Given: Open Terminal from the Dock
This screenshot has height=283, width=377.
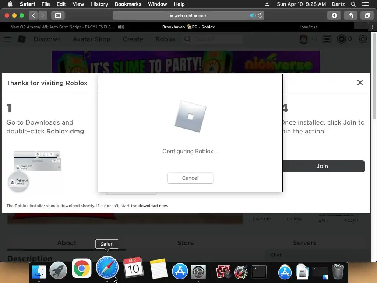Looking at the screenshot, I should tap(259, 272).
